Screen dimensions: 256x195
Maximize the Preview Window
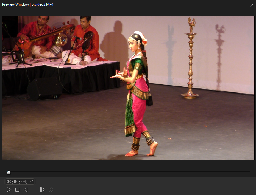[x=243, y=4]
